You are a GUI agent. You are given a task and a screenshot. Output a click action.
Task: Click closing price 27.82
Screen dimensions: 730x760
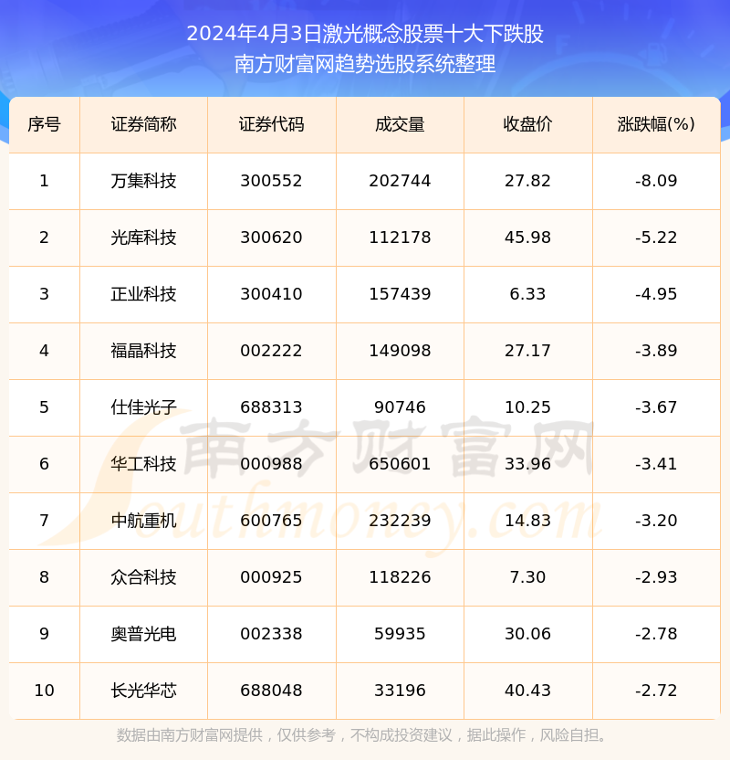click(527, 181)
